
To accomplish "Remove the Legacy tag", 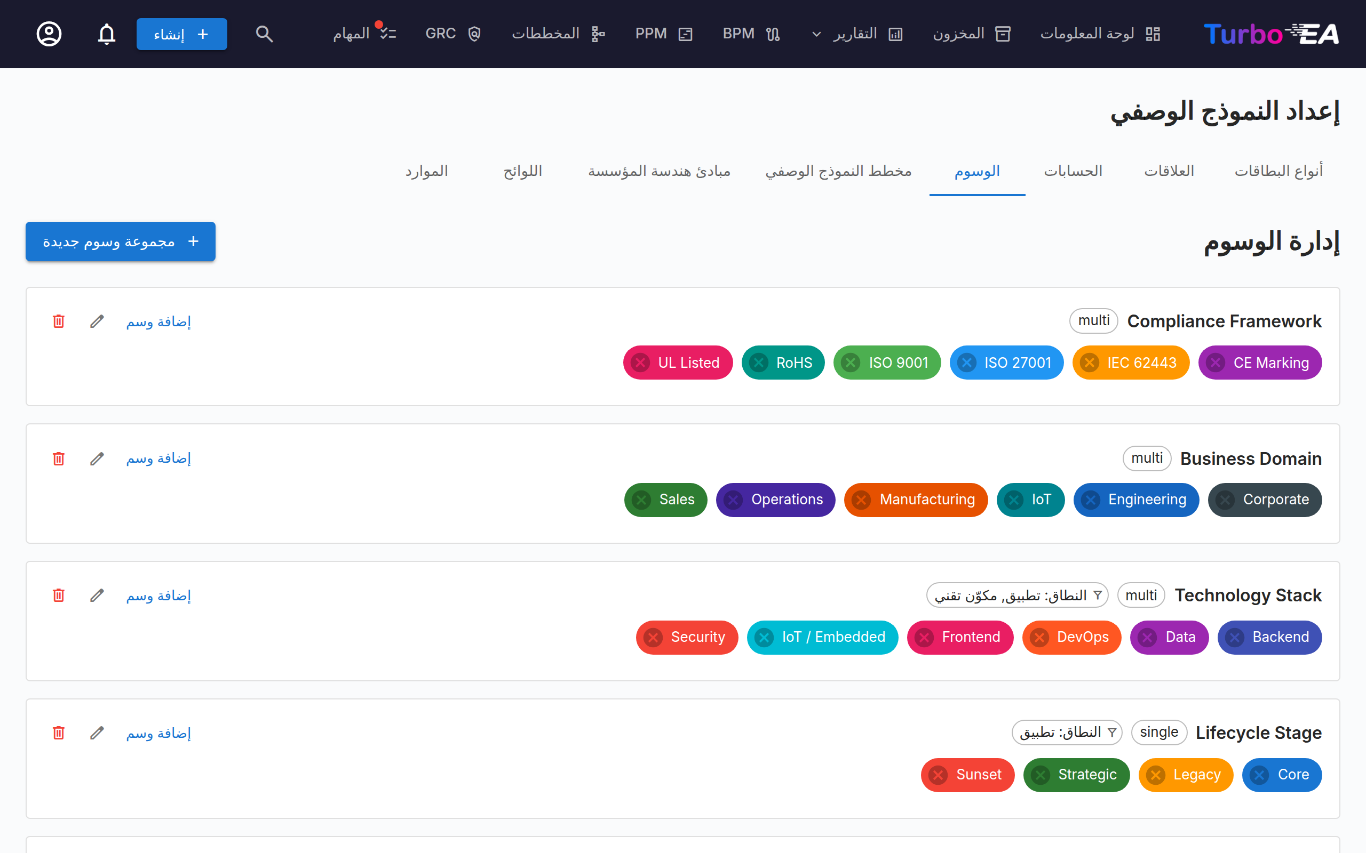I will [x=1155, y=775].
